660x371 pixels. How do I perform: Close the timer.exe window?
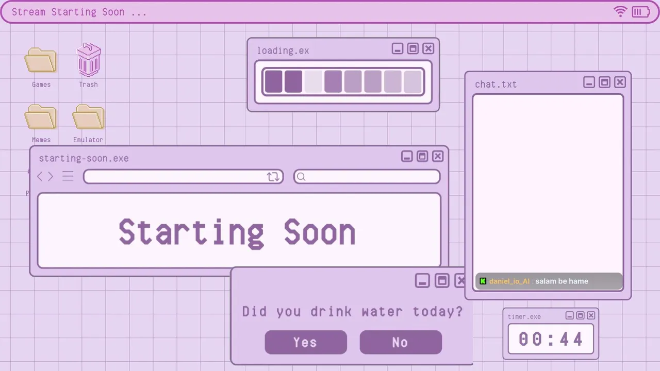click(x=591, y=315)
